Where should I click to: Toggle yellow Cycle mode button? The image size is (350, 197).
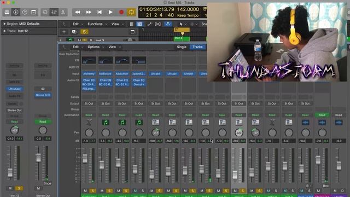[x=131, y=12]
